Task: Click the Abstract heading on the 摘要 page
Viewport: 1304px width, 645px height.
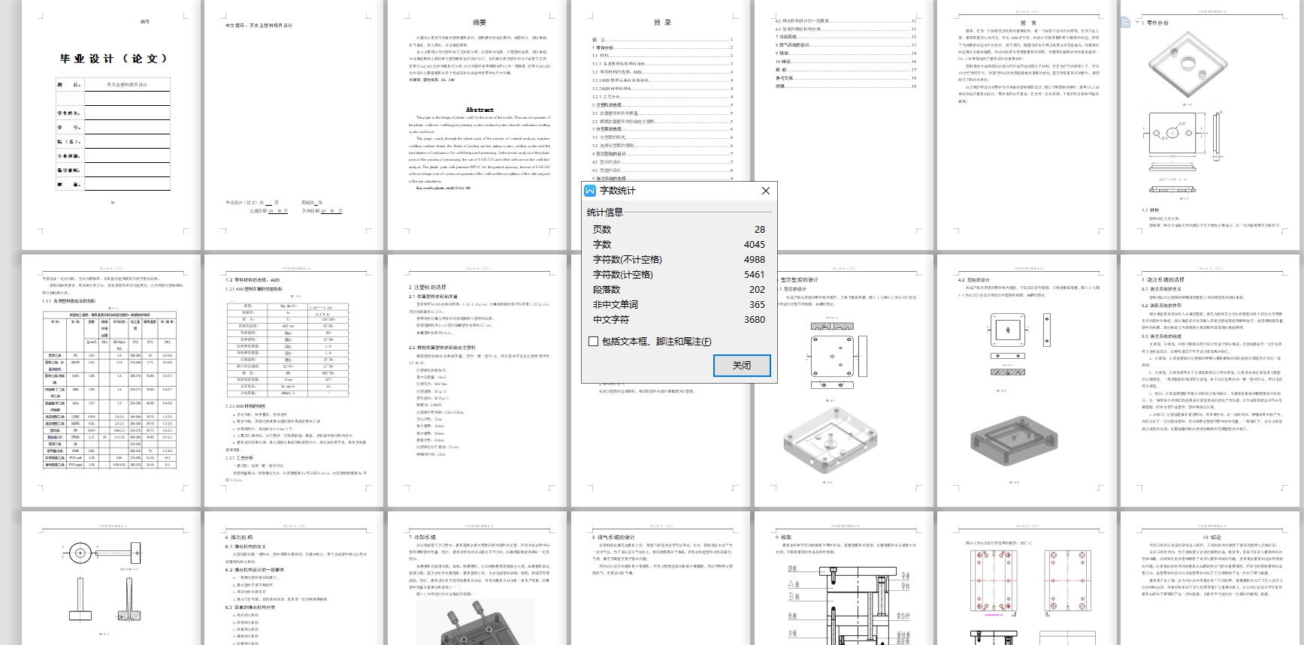Action: click(x=480, y=110)
